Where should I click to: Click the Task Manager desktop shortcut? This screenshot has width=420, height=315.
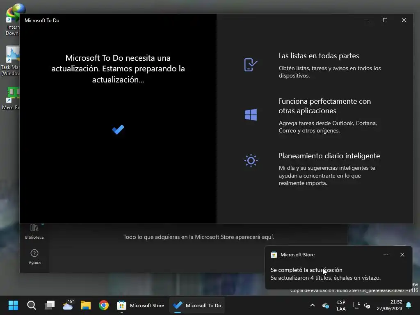point(10,61)
